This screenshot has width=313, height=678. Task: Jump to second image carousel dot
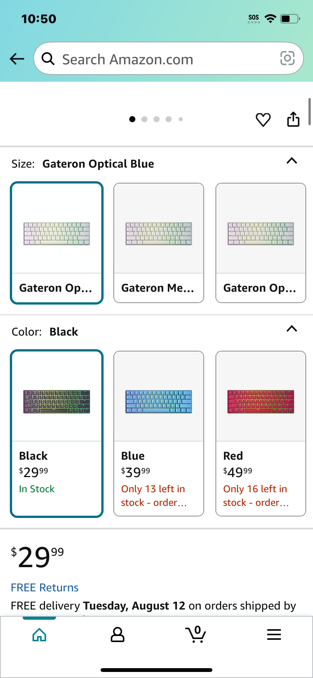[x=144, y=119]
